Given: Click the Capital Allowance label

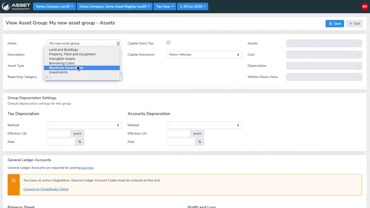Looking at the screenshot, I should [141, 55].
